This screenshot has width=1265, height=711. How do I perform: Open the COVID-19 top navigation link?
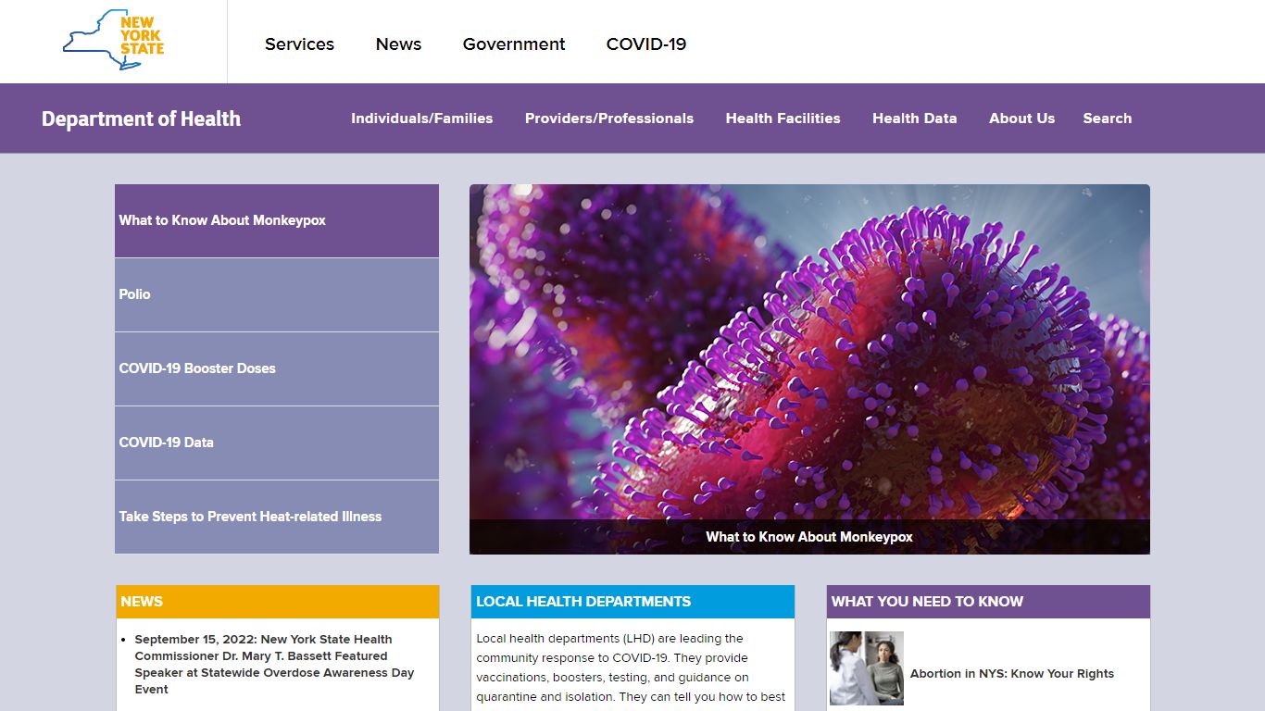(x=646, y=44)
